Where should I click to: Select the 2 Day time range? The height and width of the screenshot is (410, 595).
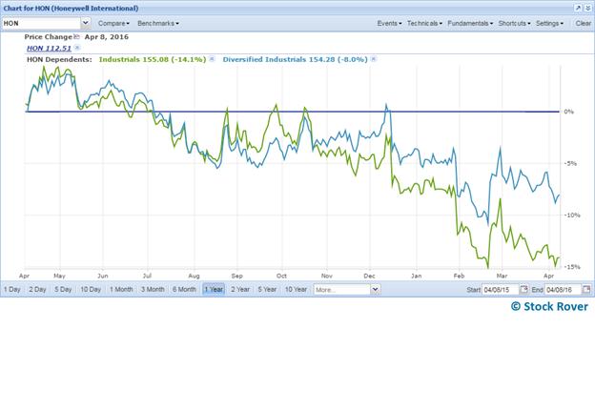[x=37, y=290]
